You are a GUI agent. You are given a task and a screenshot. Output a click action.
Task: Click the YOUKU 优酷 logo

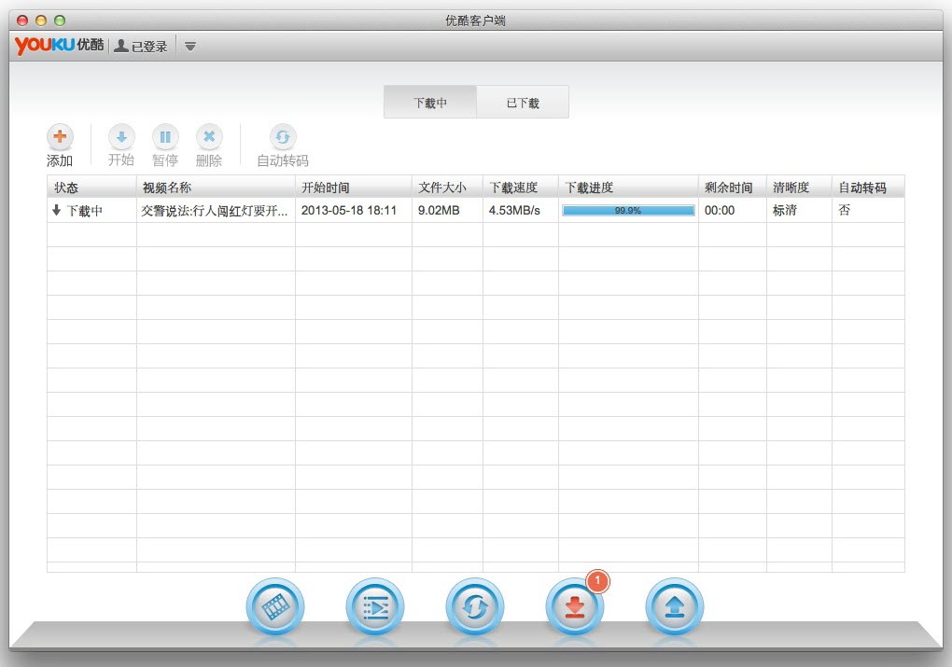(60, 46)
